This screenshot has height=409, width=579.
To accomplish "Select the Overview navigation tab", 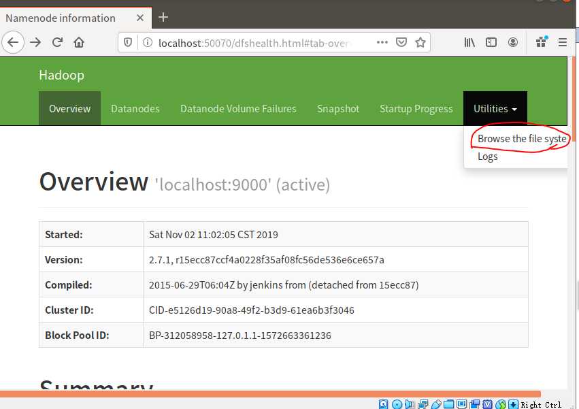I will click(x=70, y=108).
